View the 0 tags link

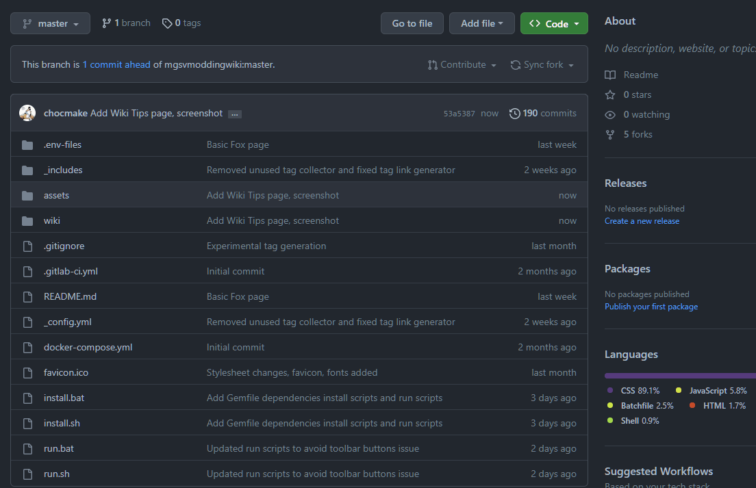pos(181,23)
